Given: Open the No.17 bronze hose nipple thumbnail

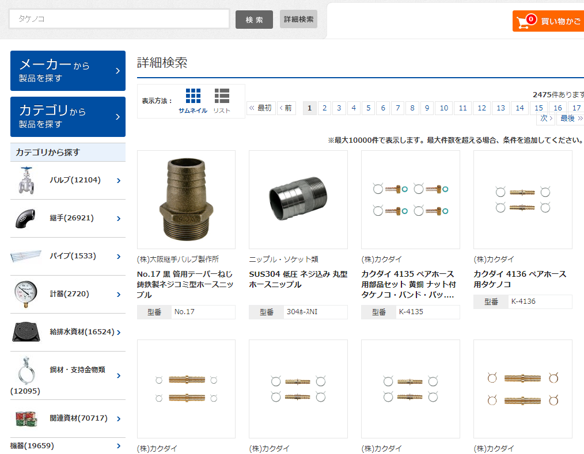Looking at the screenshot, I should point(186,200).
